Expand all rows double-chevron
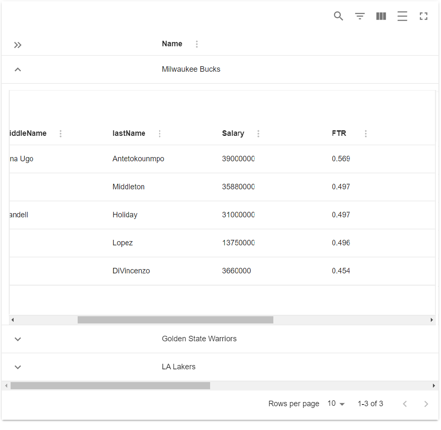This screenshot has height=430, width=441. point(18,45)
